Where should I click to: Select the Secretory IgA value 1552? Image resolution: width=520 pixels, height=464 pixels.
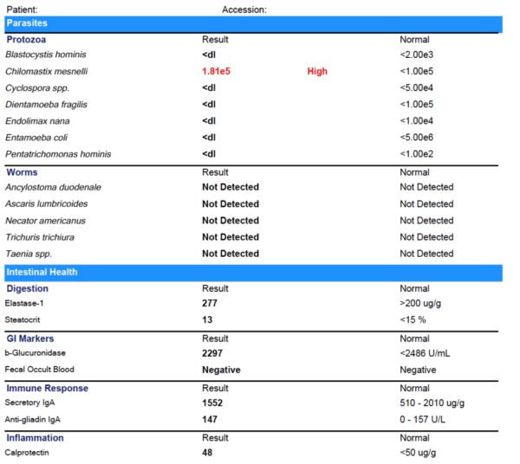point(213,403)
